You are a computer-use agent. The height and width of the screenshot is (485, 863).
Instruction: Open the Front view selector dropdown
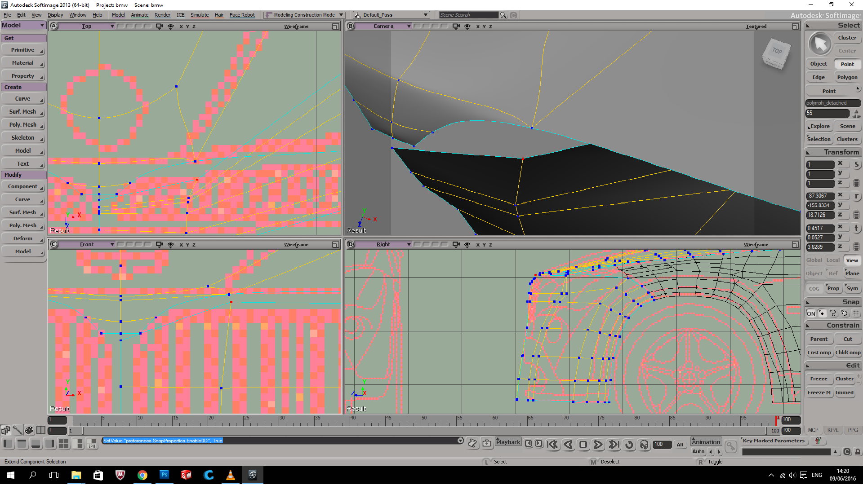click(87, 244)
